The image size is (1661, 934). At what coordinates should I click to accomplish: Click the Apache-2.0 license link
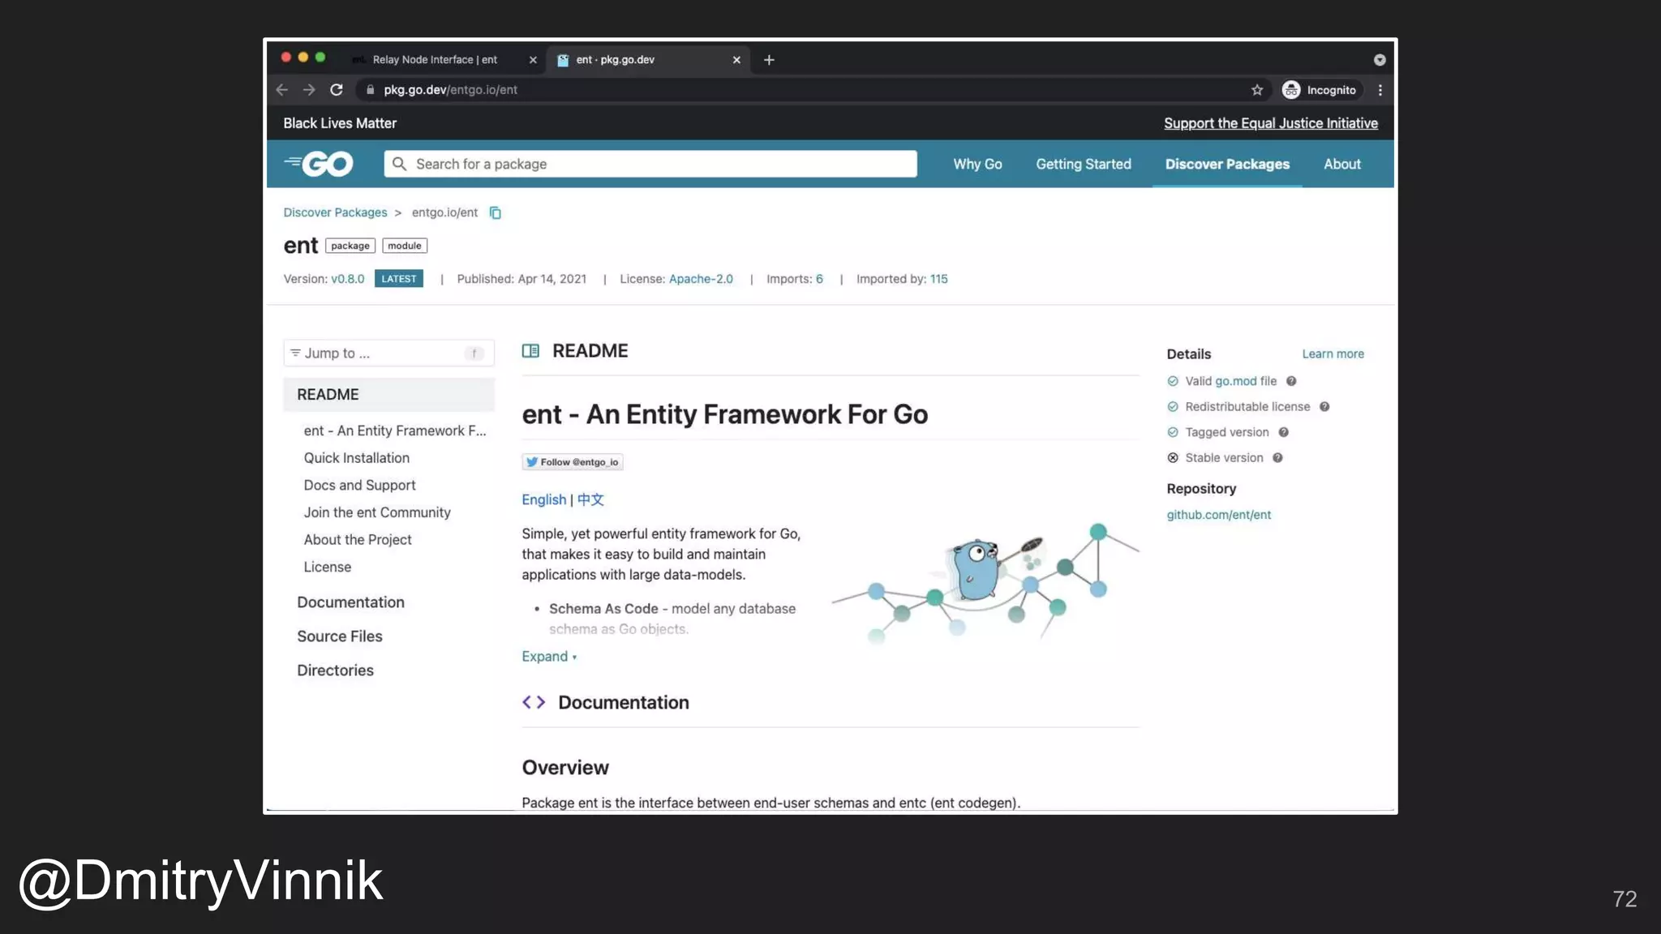coord(701,279)
